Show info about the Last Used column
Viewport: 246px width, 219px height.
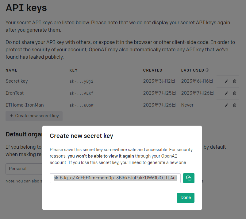click(x=207, y=70)
